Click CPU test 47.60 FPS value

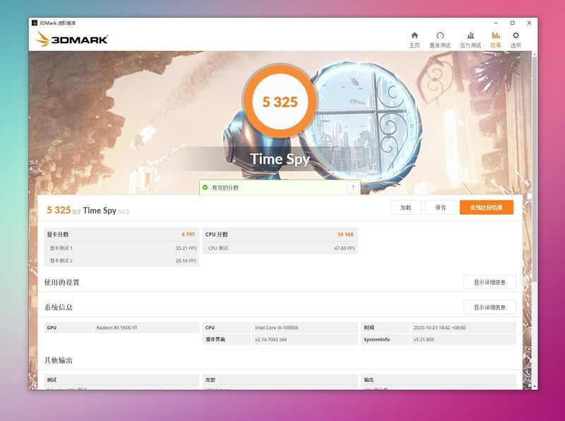coord(345,249)
